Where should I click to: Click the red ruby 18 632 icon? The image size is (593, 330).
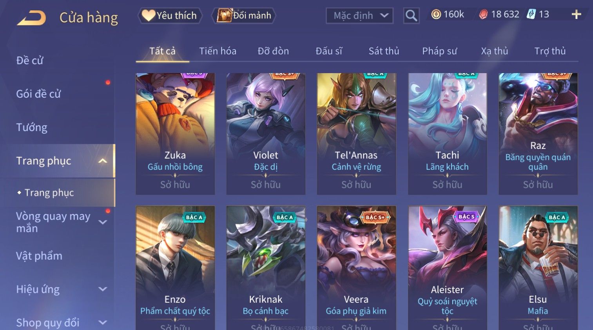(483, 14)
